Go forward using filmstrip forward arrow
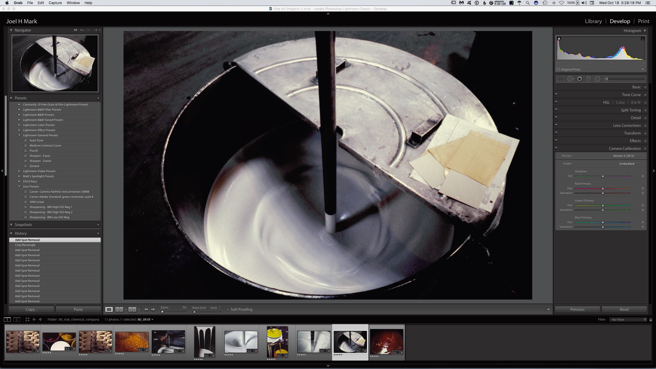Viewport: 656px width, 369px height. [x=40, y=320]
